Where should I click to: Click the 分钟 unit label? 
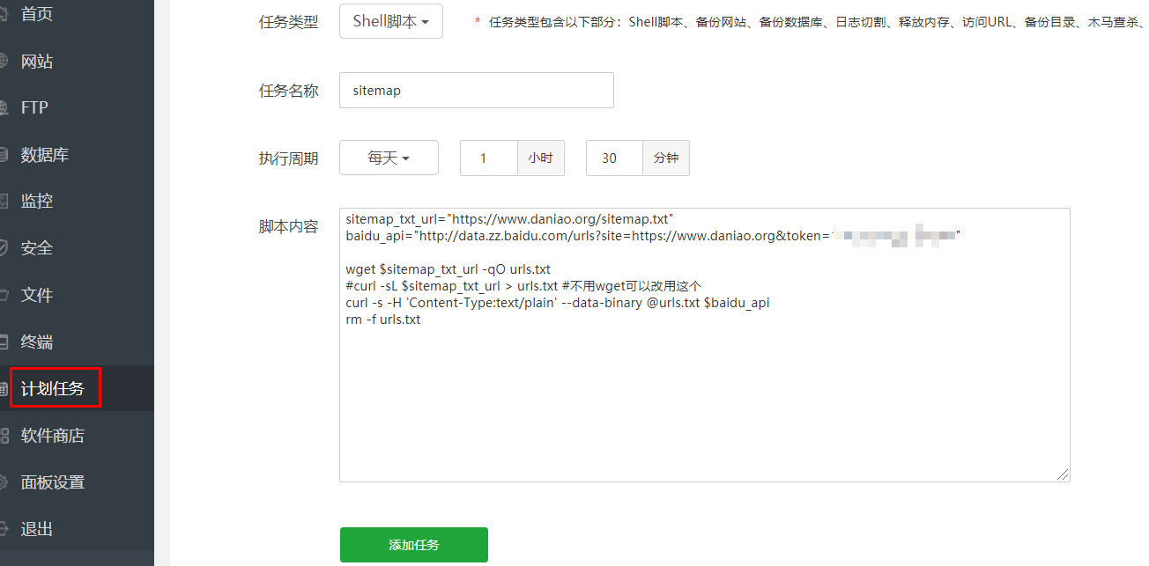(666, 158)
